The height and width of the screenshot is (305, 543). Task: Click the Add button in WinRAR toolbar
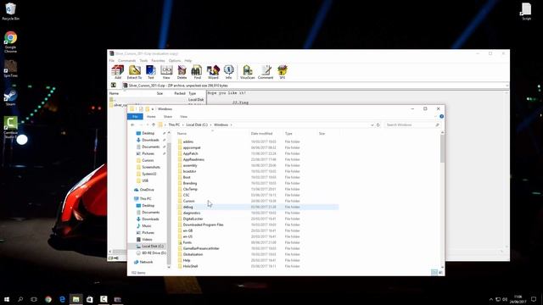point(118,72)
